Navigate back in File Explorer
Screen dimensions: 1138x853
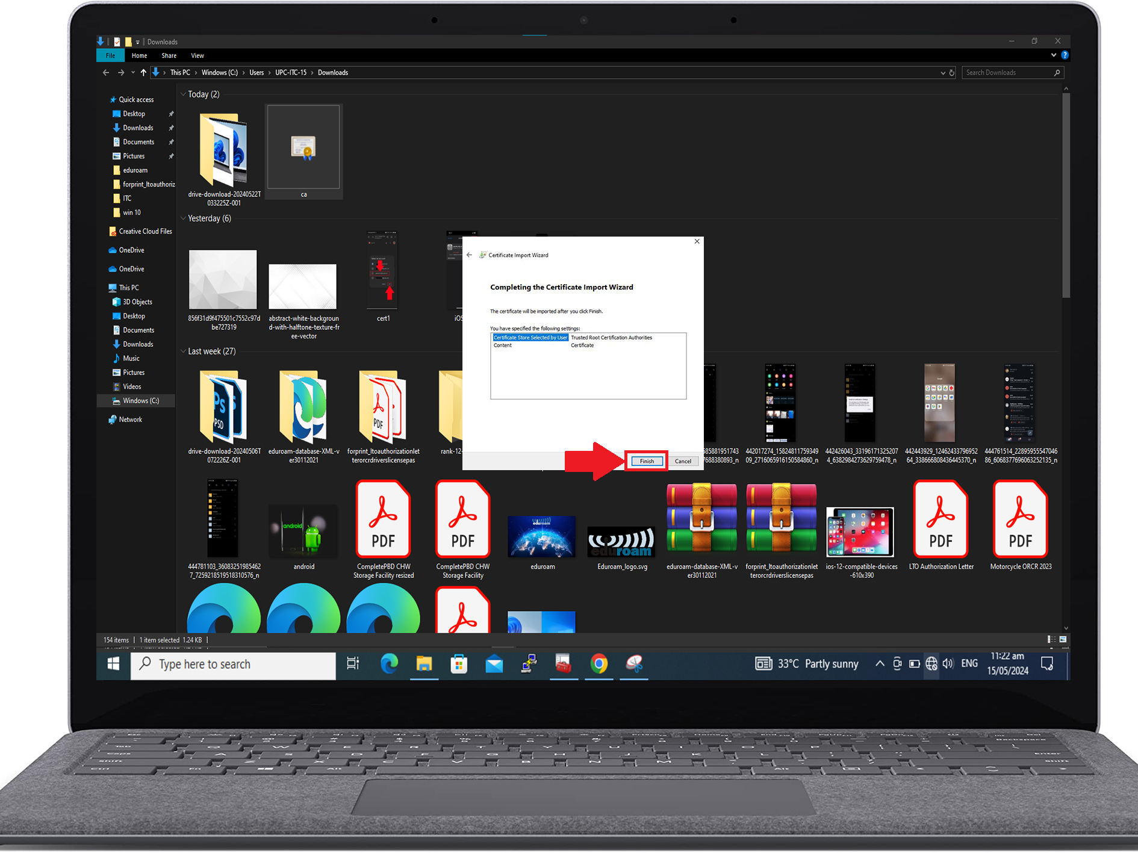[x=106, y=73]
